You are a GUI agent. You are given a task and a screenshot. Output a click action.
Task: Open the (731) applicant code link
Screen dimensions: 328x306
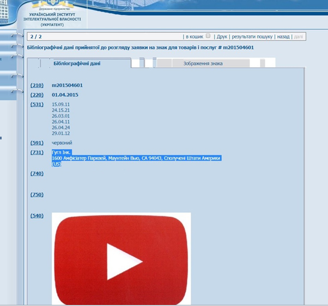pyautogui.click(x=37, y=152)
